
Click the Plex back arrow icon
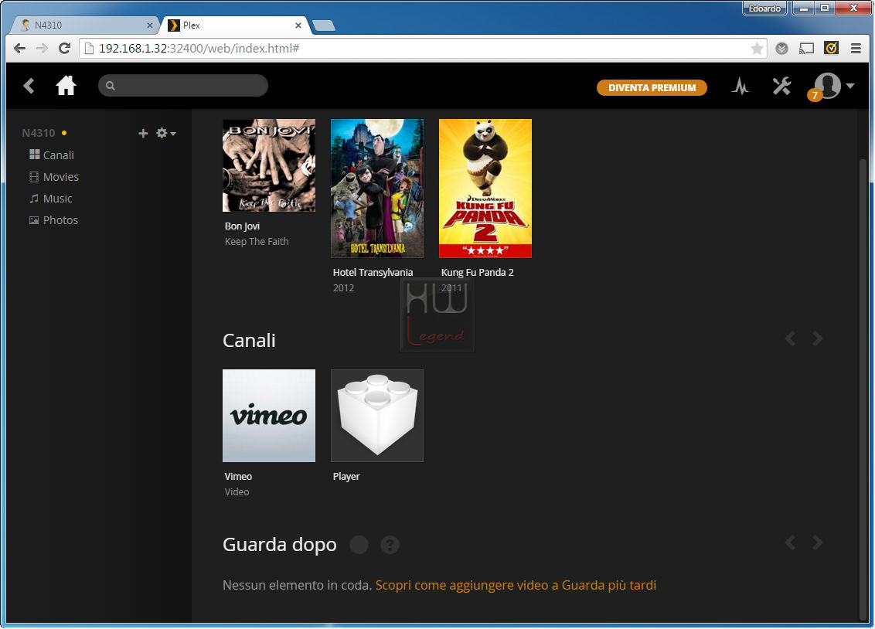29,86
